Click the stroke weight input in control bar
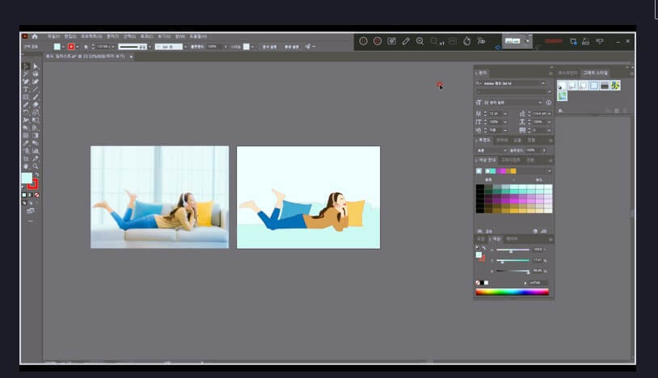Screen dimensions: 658x378 click(x=103, y=47)
